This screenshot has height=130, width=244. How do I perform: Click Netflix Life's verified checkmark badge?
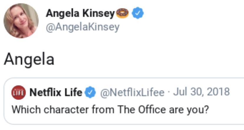click(91, 93)
